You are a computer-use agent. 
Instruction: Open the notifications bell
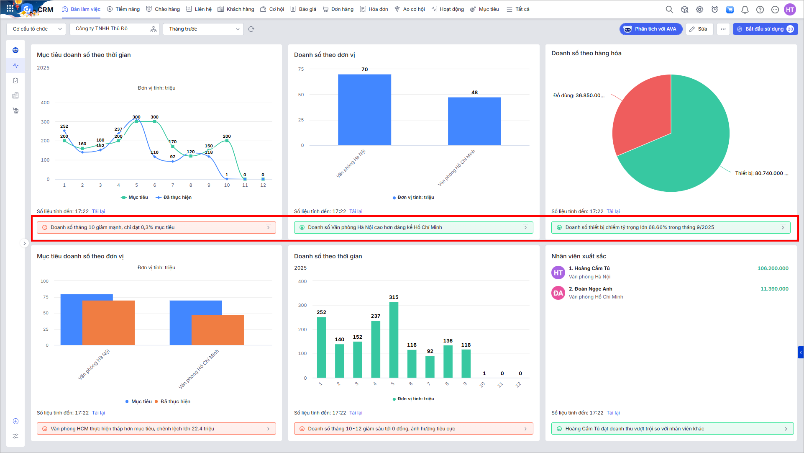coord(745,9)
